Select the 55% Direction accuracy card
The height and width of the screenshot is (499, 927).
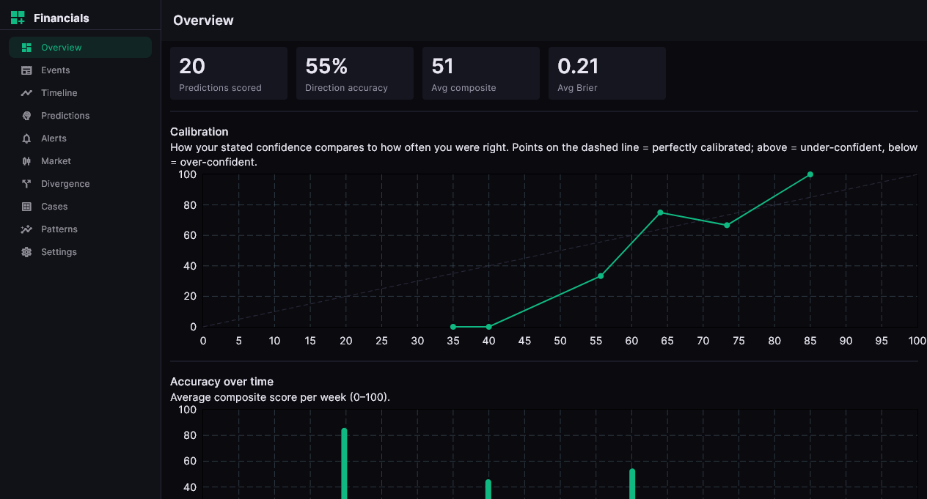355,73
